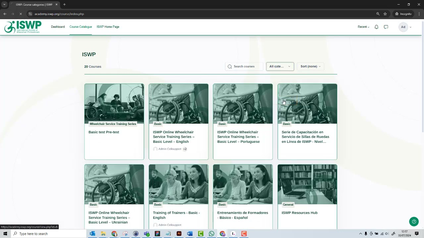Open the Windows notification center icon
Screen dimensions: 424x238
tap(417, 234)
